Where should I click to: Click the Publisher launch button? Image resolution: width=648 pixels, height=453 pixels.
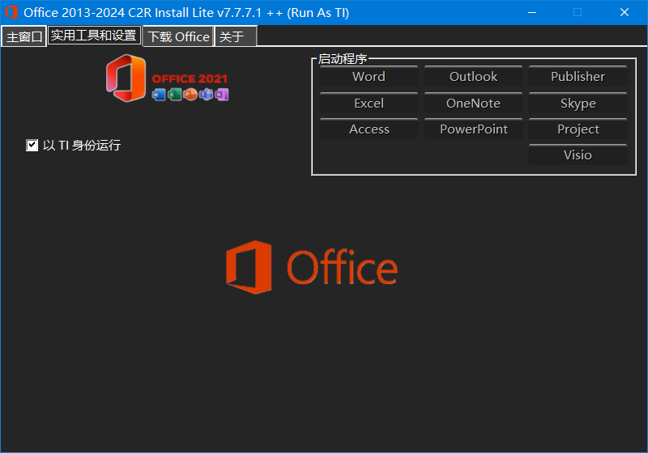pyautogui.click(x=578, y=77)
